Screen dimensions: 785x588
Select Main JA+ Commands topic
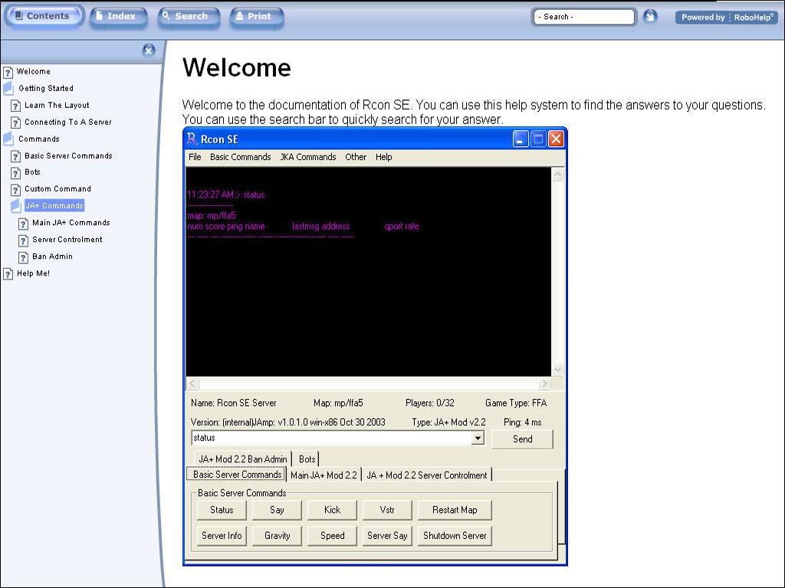pyautogui.click(x=71, y=223)
